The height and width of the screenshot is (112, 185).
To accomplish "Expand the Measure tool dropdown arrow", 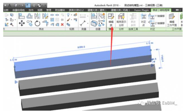I will (88, 23).
